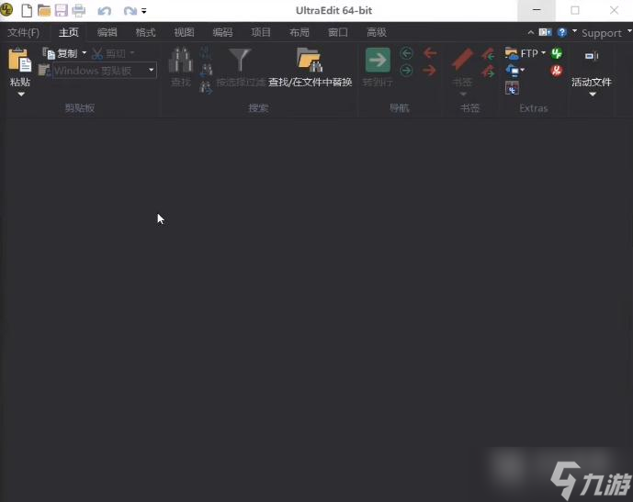Click small binoculars icon with right arrow
633x502 pixels.
click(x=206, y=87)
